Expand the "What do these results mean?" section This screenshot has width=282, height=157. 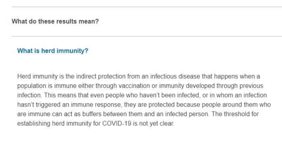click(55, 21)
